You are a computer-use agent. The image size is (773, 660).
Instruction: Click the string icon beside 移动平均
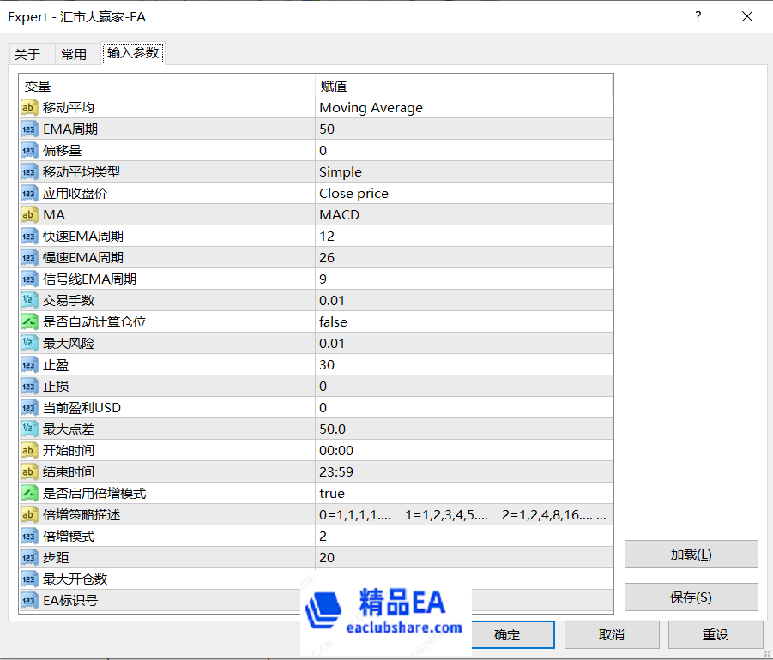29,108
